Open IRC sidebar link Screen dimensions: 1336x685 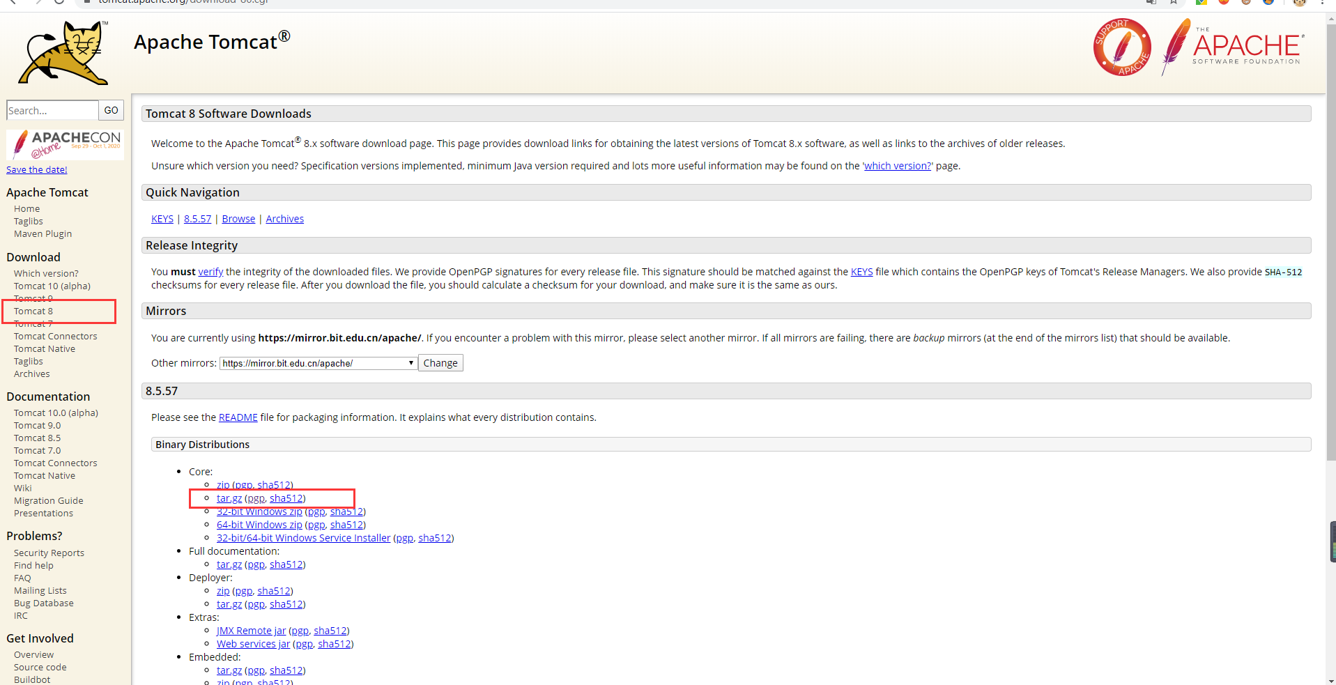(x=21, y=615)
